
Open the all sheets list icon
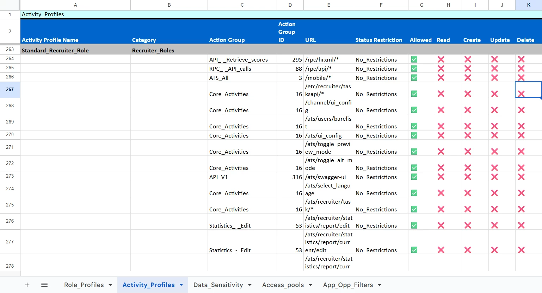click(44, 285)
